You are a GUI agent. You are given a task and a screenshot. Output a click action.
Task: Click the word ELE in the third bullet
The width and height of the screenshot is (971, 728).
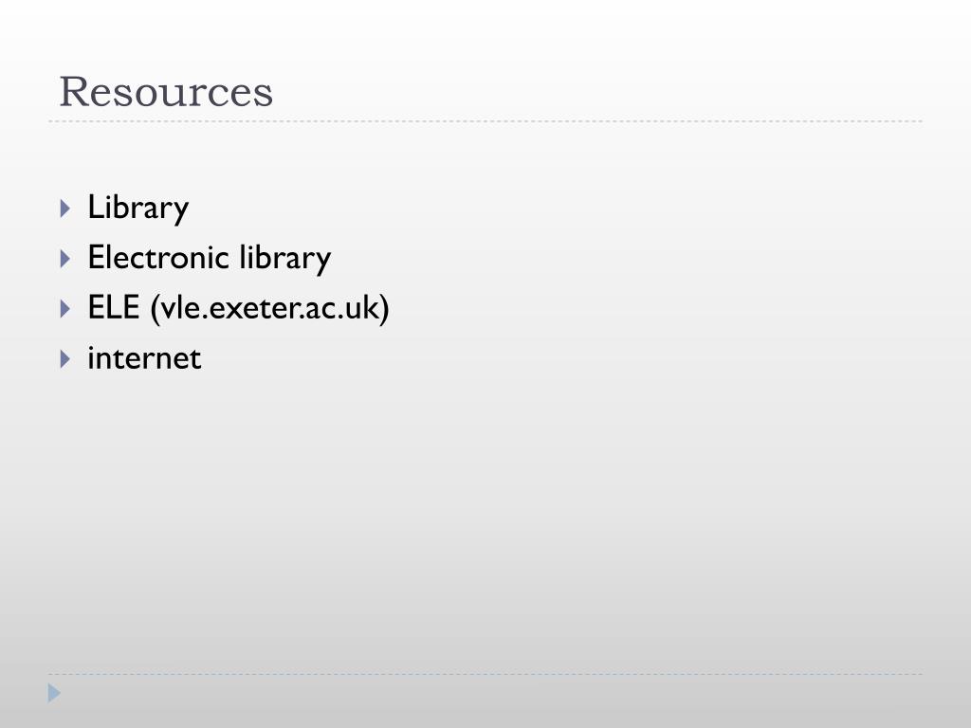tap(114, 308)
